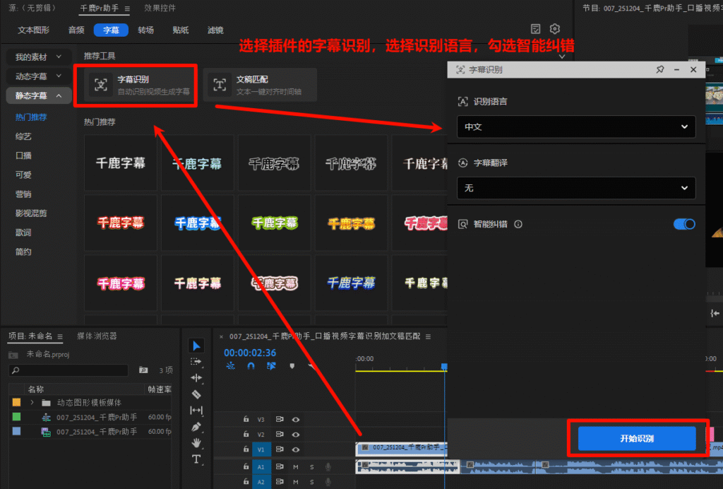Hide the V1 track output eye icon
The image size is (723, 489).
[295, 449]
